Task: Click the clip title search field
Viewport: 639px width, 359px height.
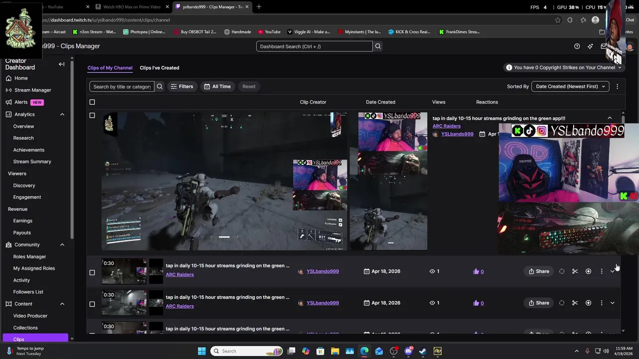Action: [x=122, y=87]
